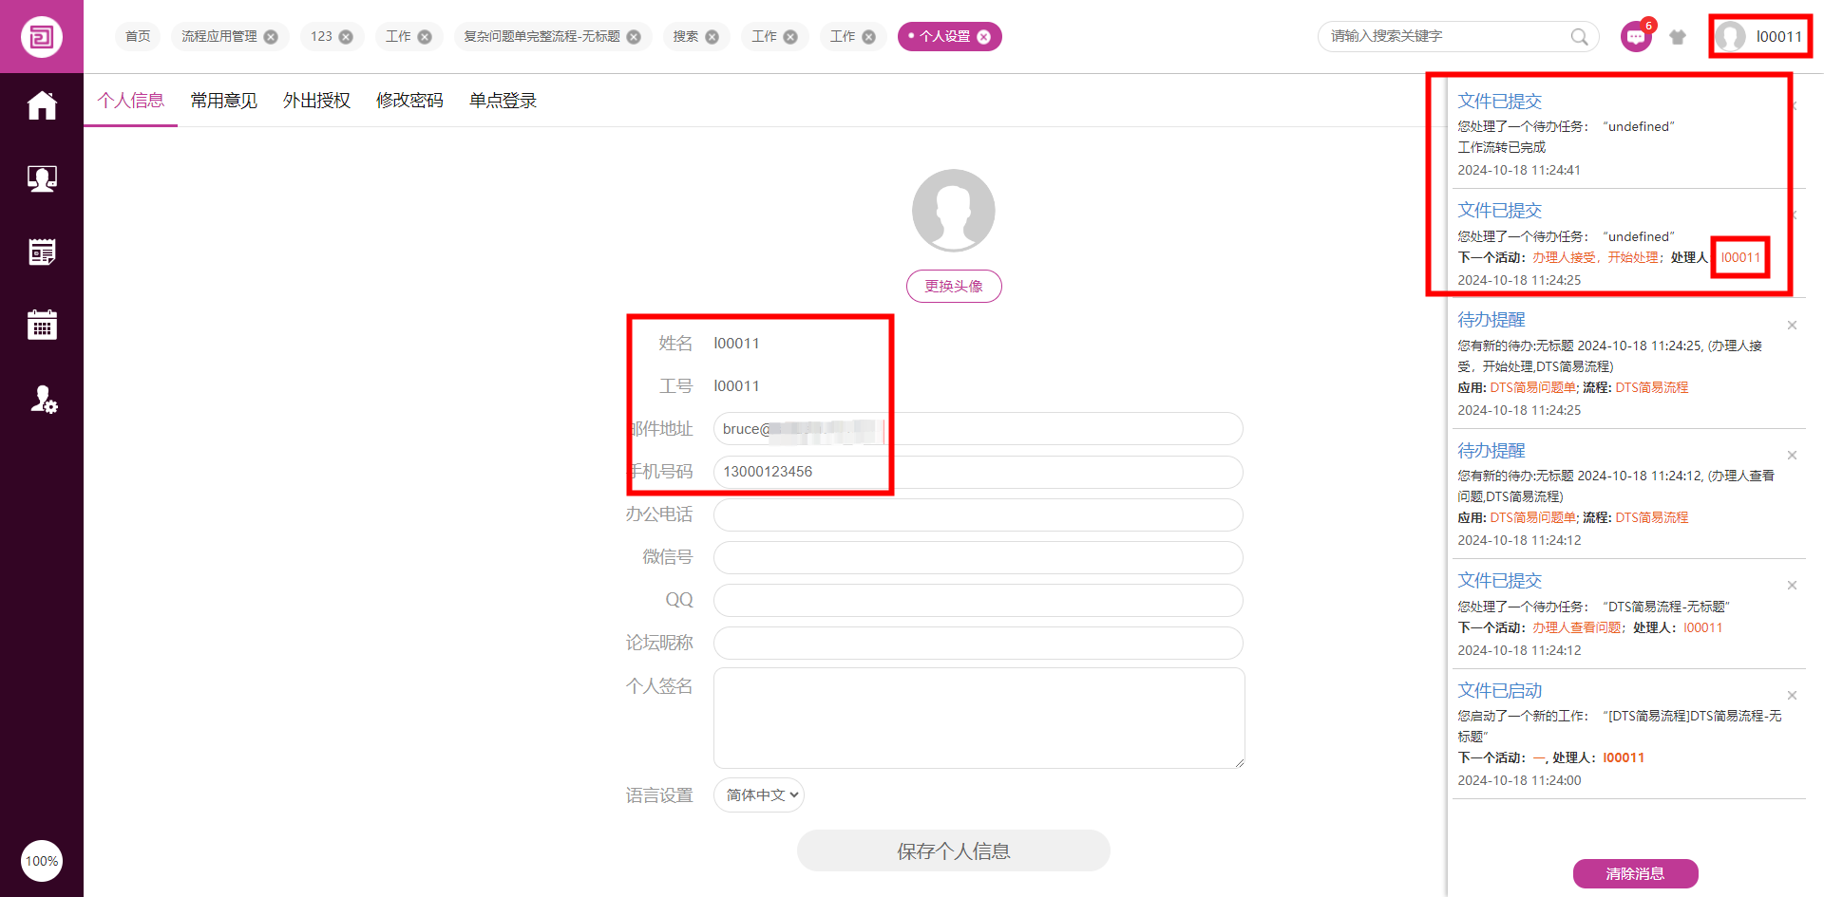Click the search magnifier icon
The width and height of the screenshot is (1824, 897).
point(1579,37)
